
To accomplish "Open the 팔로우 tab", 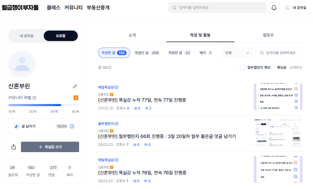I will [x=268, y=35].
